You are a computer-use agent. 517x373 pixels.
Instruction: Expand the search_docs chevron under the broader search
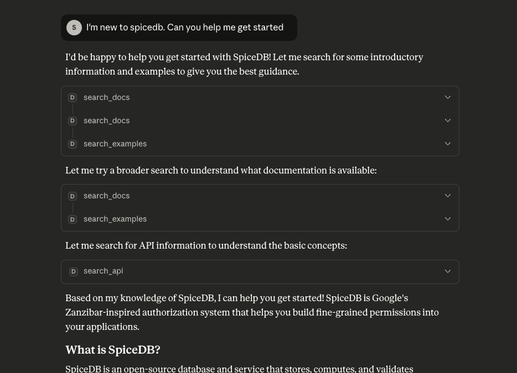tap(448, 196)
